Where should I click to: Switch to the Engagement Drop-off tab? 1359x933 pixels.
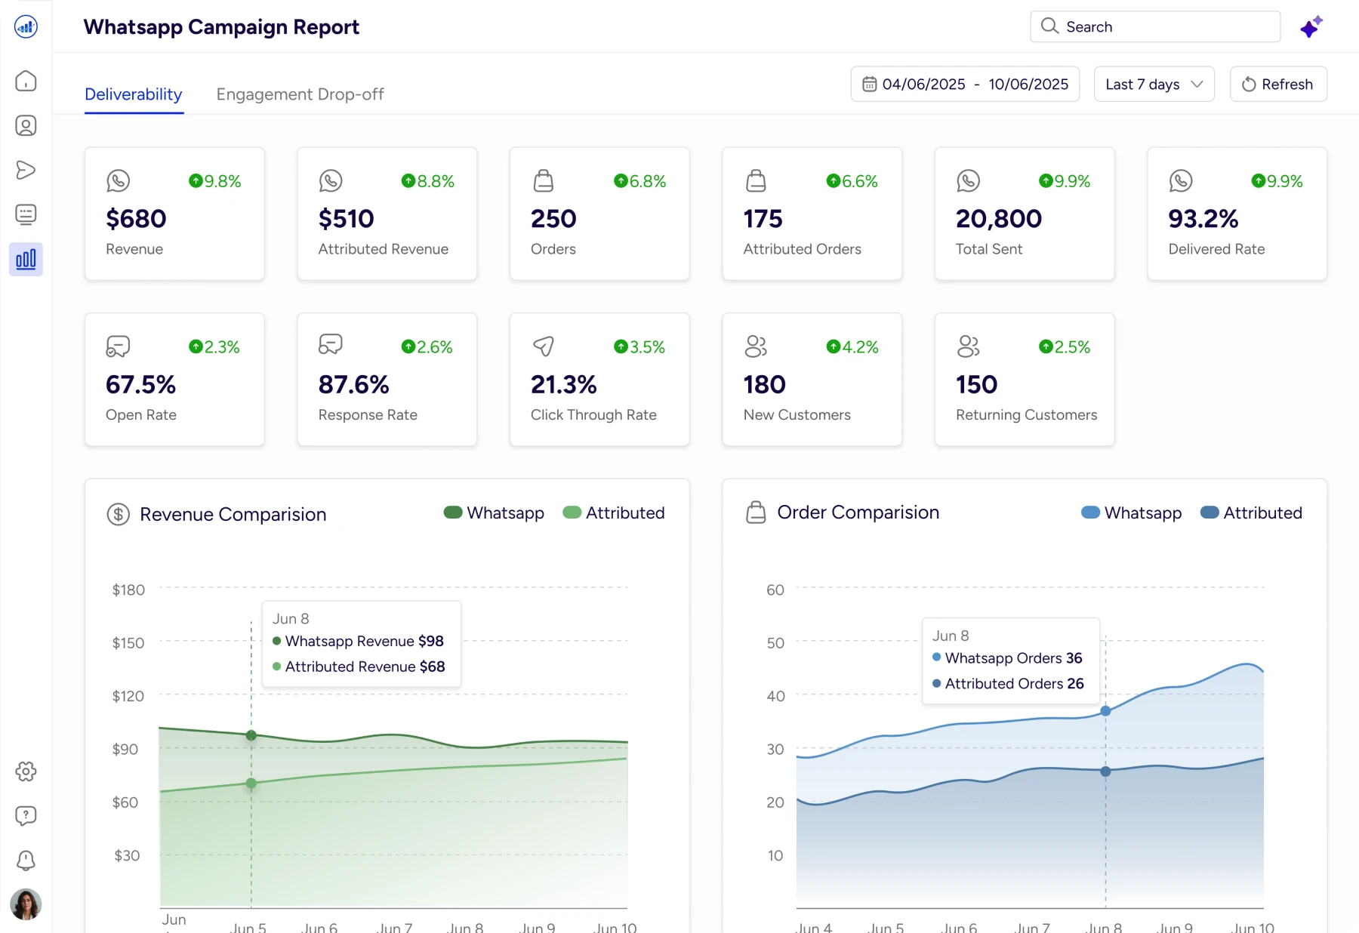point(300,94)
